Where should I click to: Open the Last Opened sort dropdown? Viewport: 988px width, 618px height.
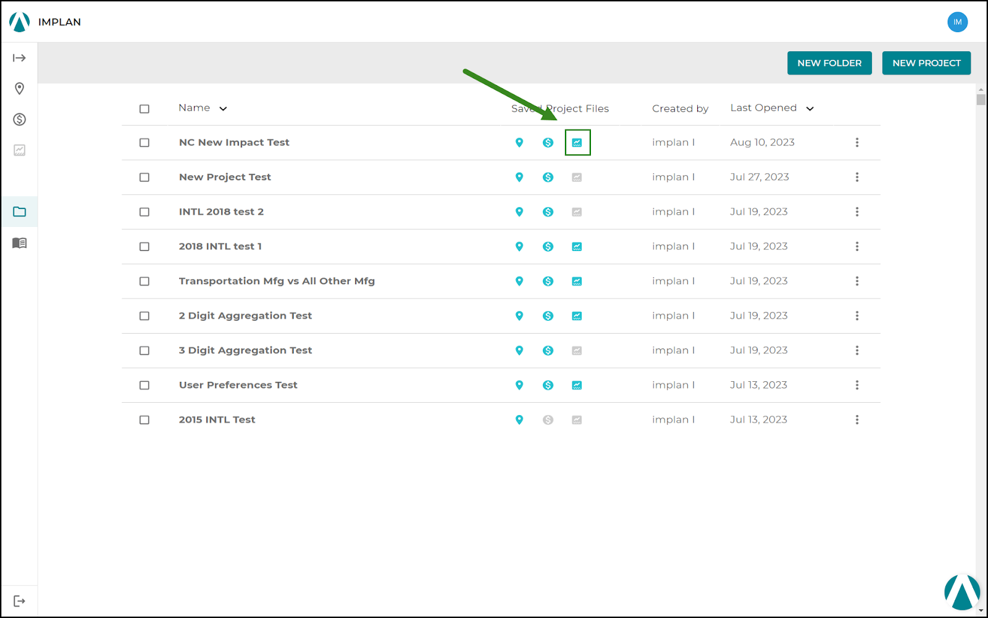809,107
